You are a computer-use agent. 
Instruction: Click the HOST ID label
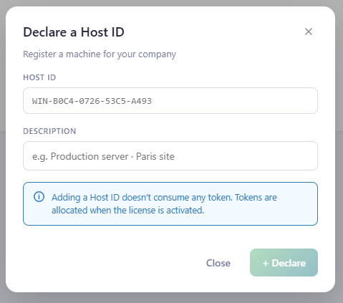[x=39, y=77]
